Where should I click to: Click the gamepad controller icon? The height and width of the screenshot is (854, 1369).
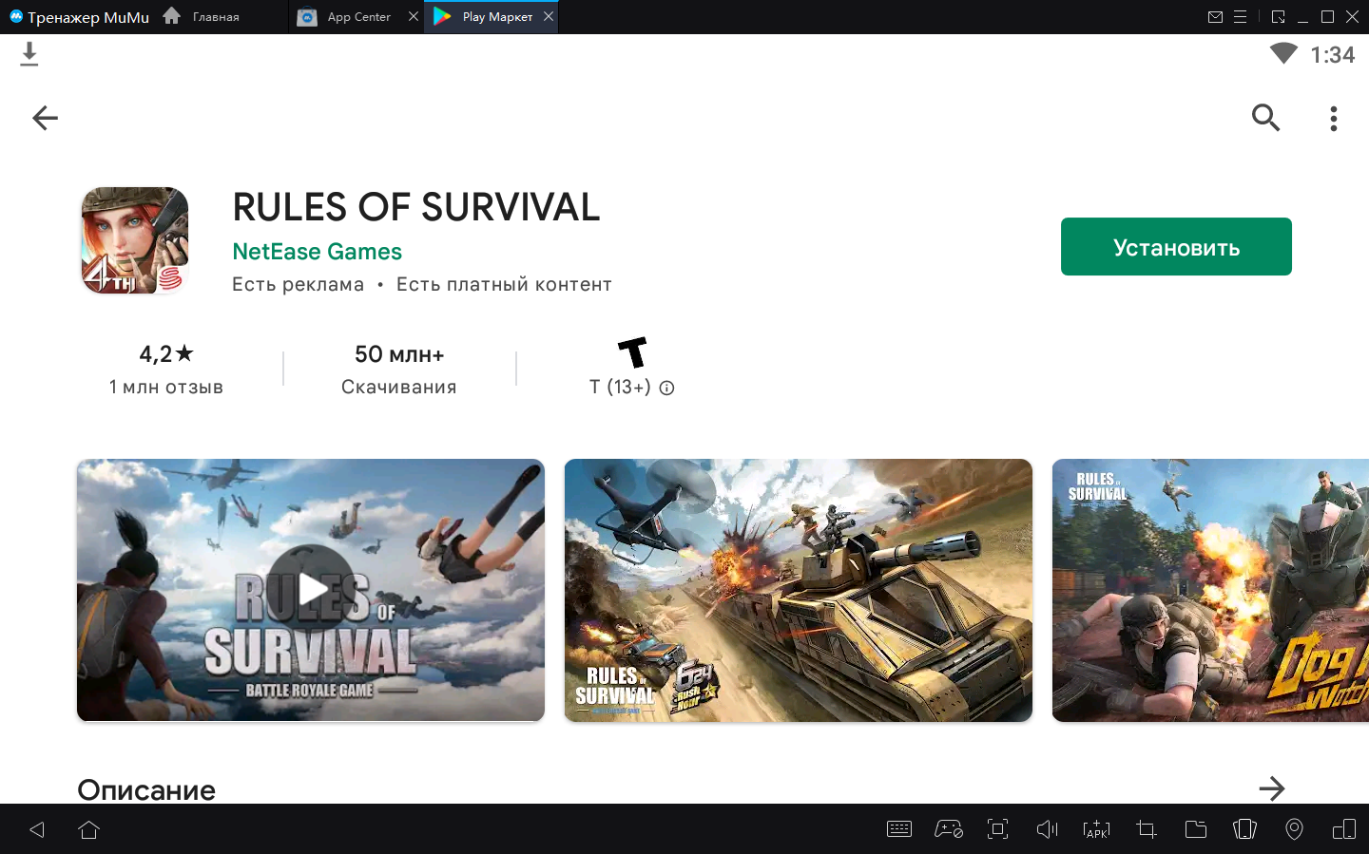tap(948, 829)
